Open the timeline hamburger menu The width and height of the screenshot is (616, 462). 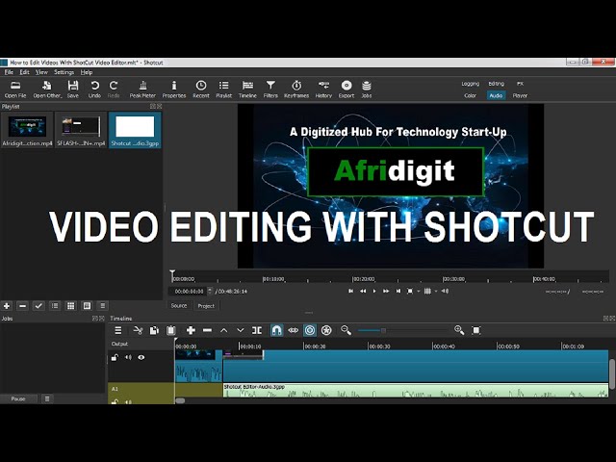[x=118, y=330]
